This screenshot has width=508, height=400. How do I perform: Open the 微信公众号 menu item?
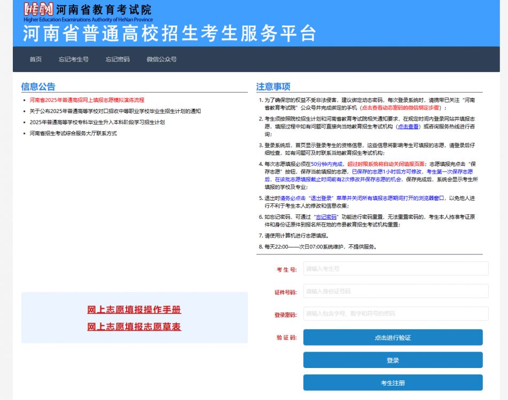(162, 59)
